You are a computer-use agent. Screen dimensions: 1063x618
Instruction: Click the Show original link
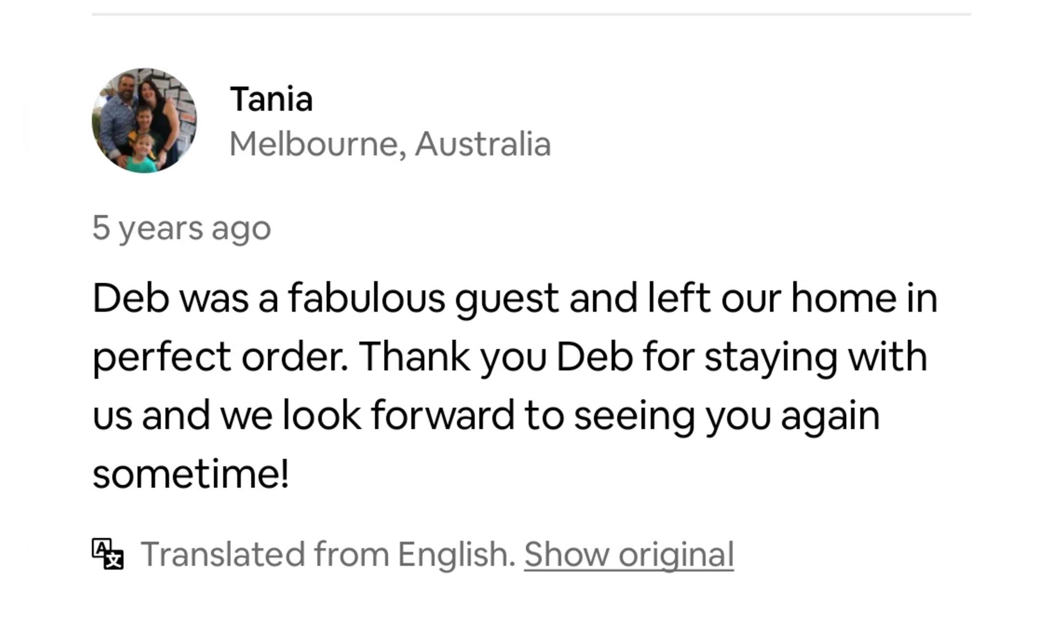click(629, 554)
